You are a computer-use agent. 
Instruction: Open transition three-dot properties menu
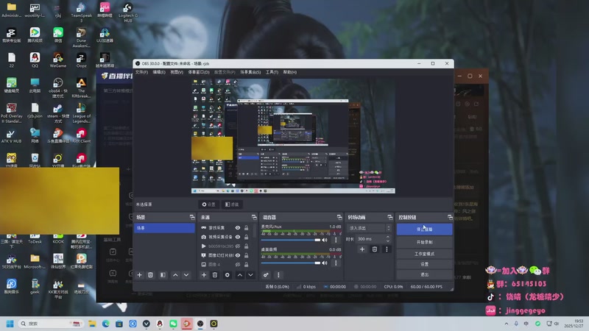pos(387,249)
